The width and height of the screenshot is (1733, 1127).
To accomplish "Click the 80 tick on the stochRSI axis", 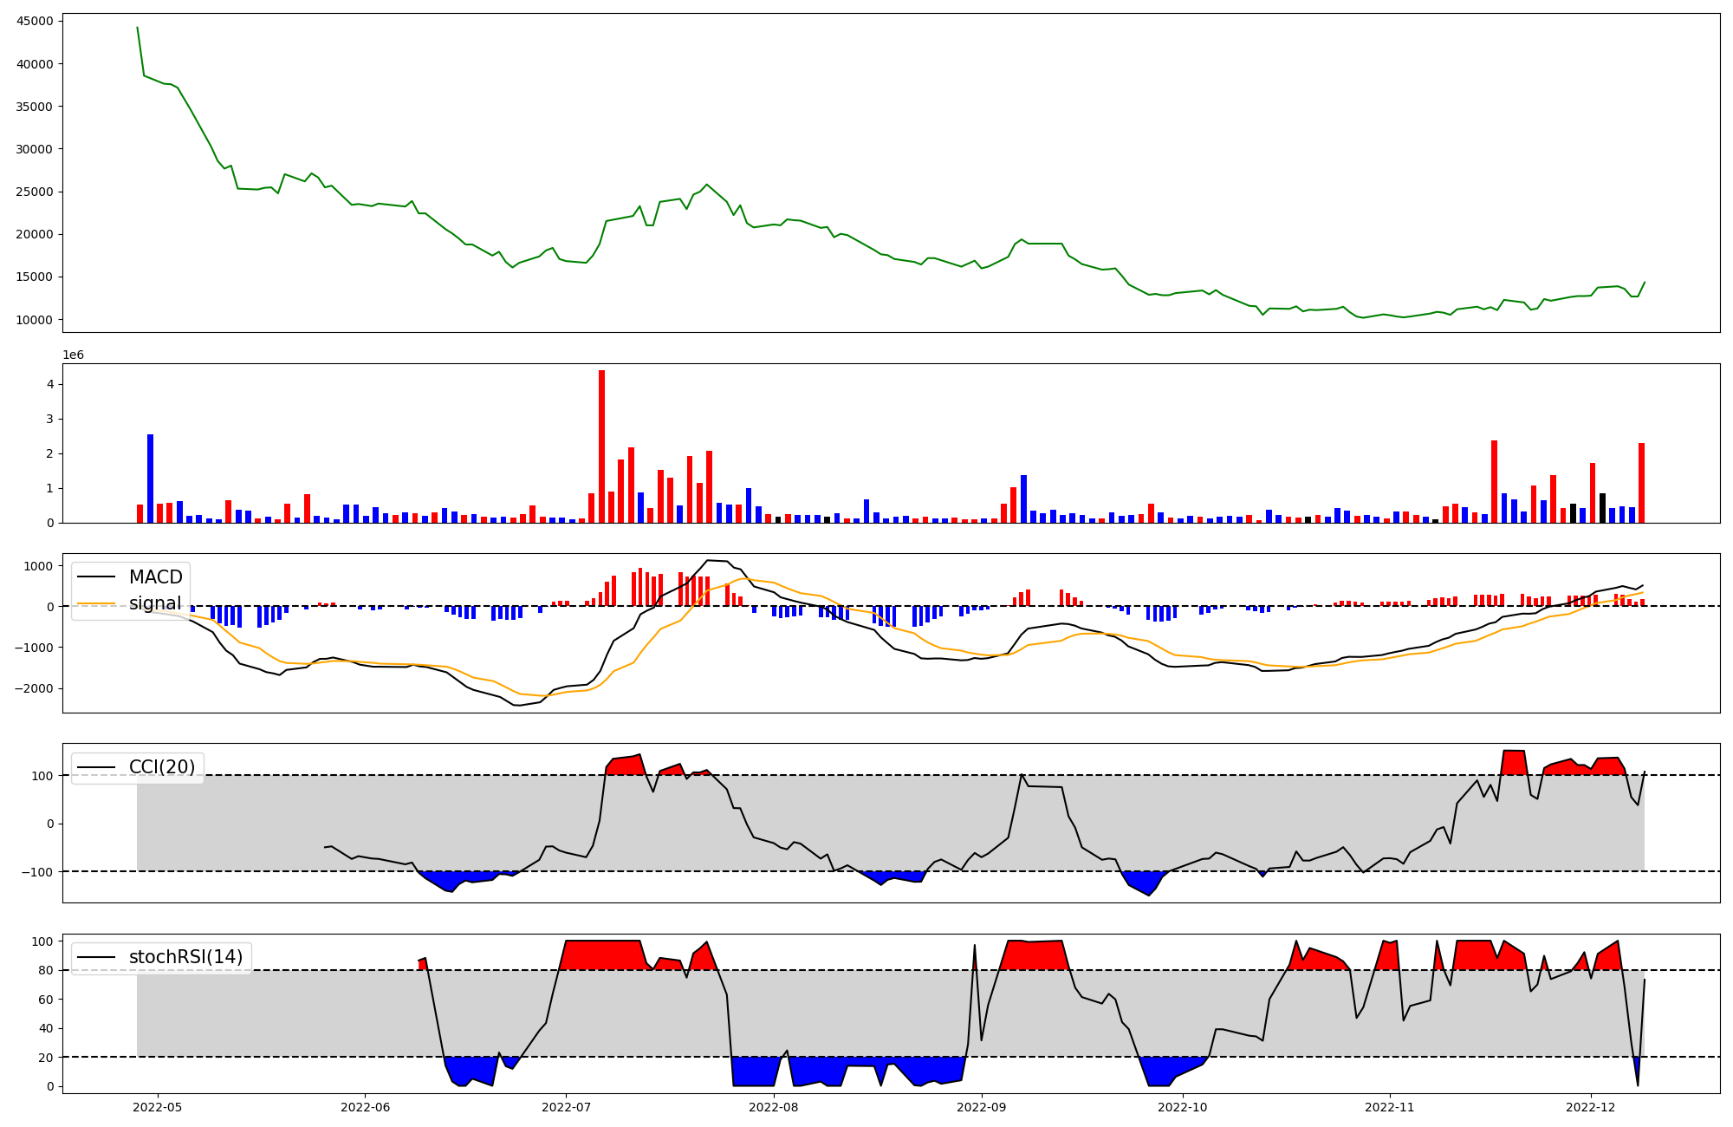I will [46, 971].
